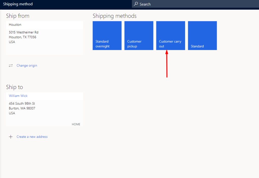Image resolution: width=259 pixels, height=178 pixels.
Task: Open the Change origin link
Action: [x=27, y=65]
